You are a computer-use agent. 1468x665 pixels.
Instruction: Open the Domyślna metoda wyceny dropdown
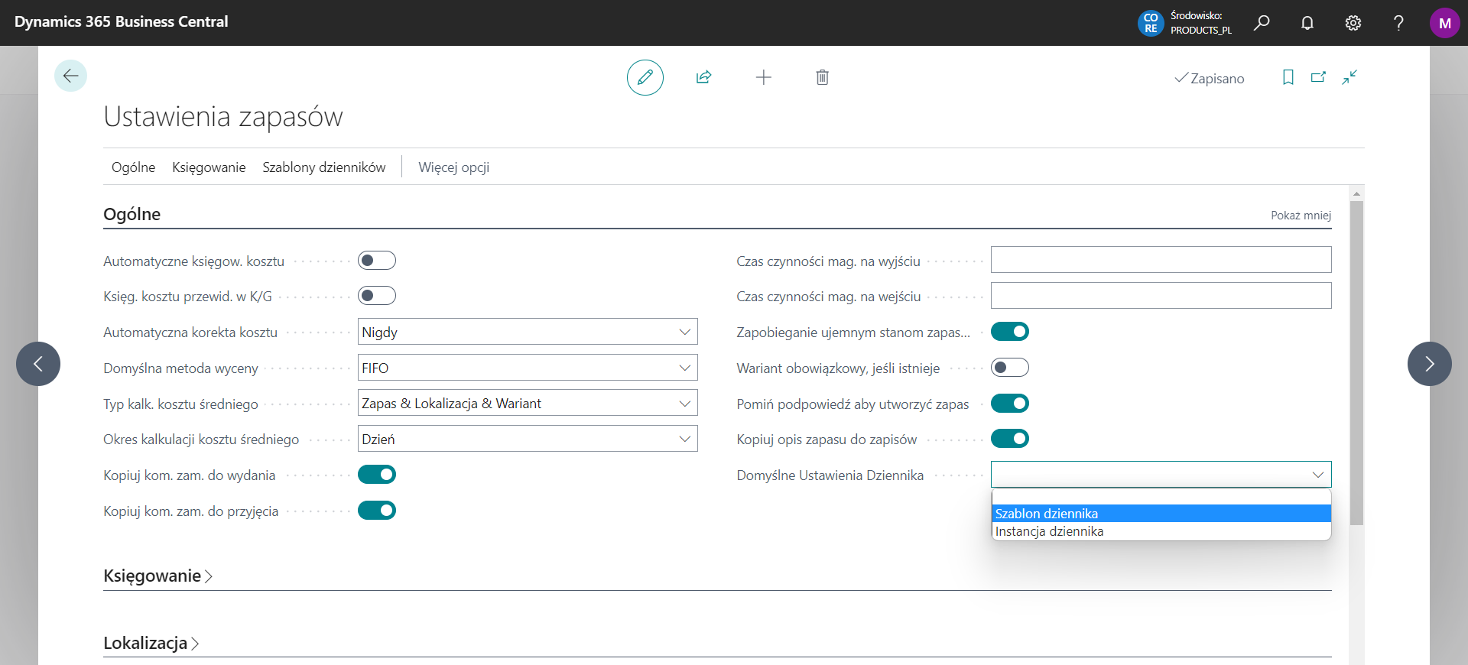[527, 368]
